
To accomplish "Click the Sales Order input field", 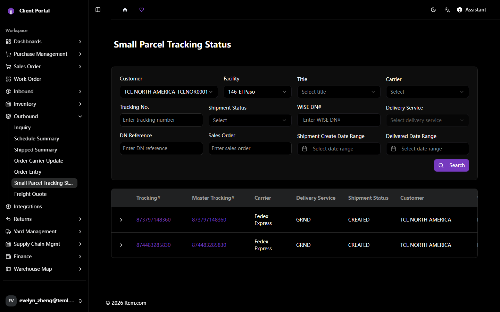I will click(x=250, y=148).
